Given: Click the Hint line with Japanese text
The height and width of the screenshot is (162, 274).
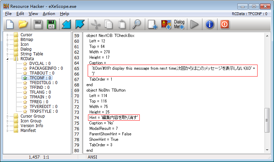Looking at the screenshot, I should pyautogui.click(x=114, y=118).
